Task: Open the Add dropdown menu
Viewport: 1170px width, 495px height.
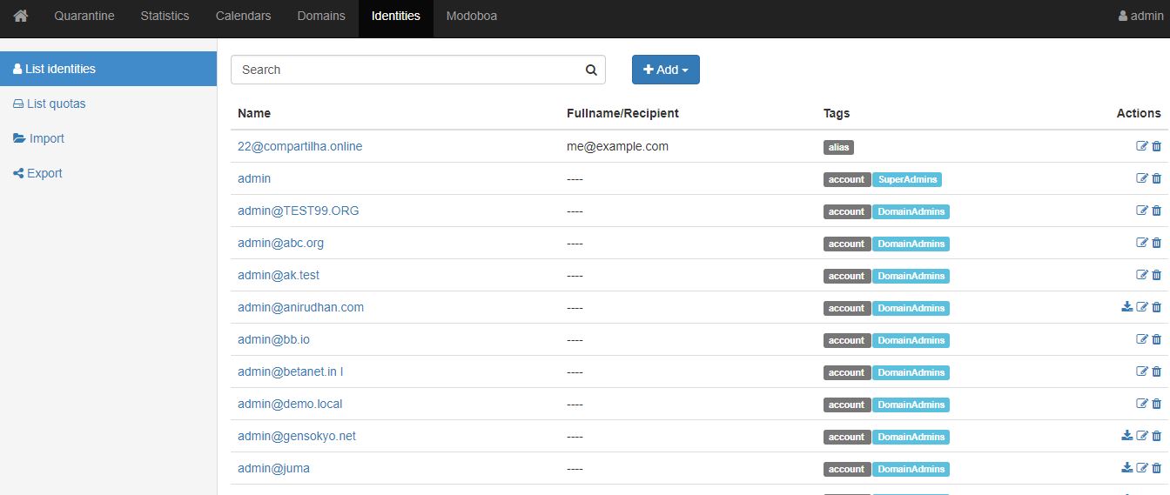Action: 666,70
